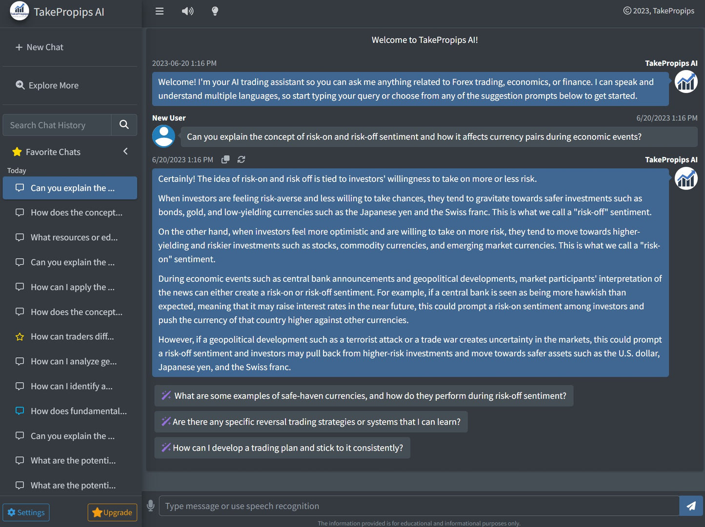Focus the Search Chat History field
This screenshot has width=705, height=527.
click(57, 125)
